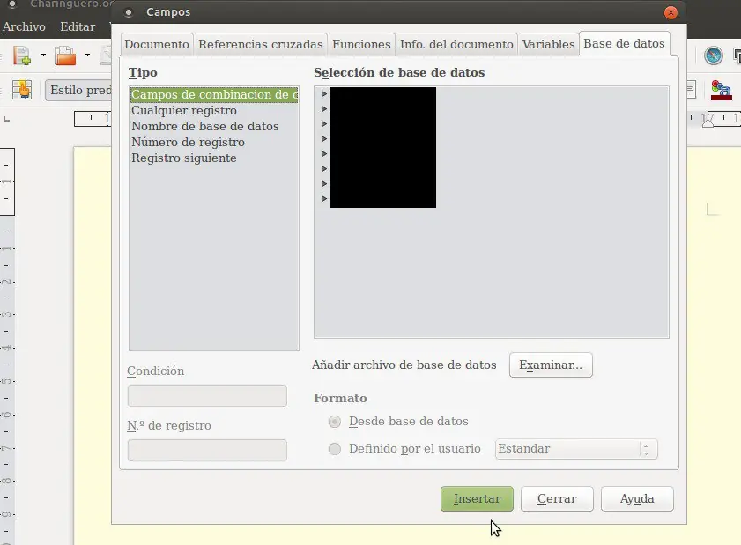Expand the third database tree entry
This screenshot has height=545, width=741.
pyautogui.click(x=324, y=124)
